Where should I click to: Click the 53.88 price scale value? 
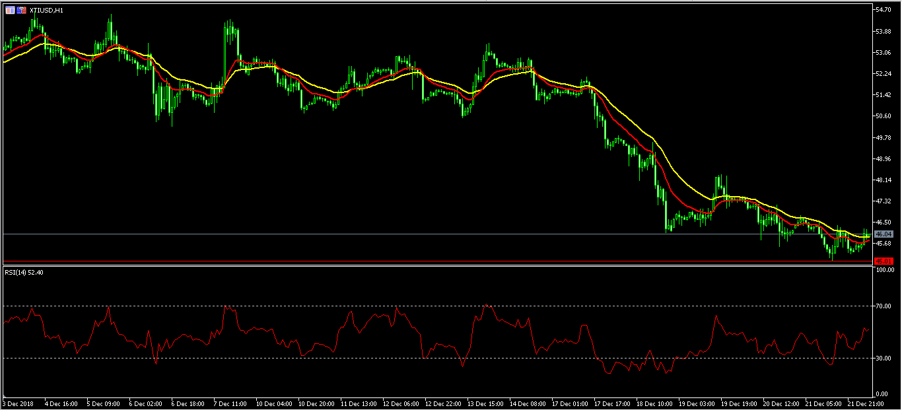(884, 31)
